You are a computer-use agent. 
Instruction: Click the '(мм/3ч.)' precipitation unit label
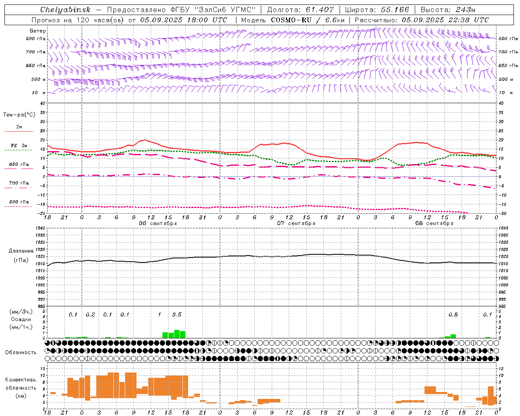[x=21, y=312]
